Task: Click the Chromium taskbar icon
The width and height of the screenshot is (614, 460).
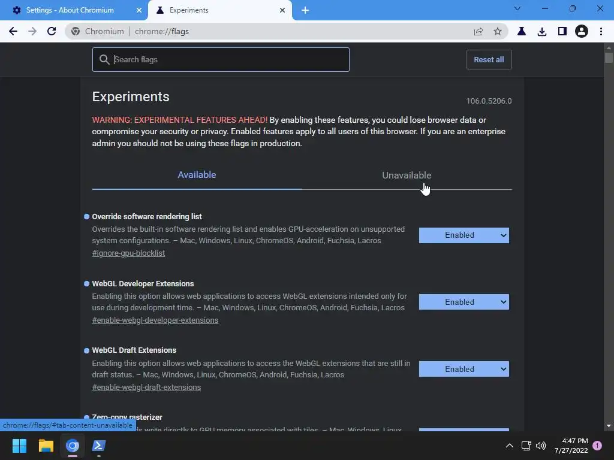Action: pos(73,446)
